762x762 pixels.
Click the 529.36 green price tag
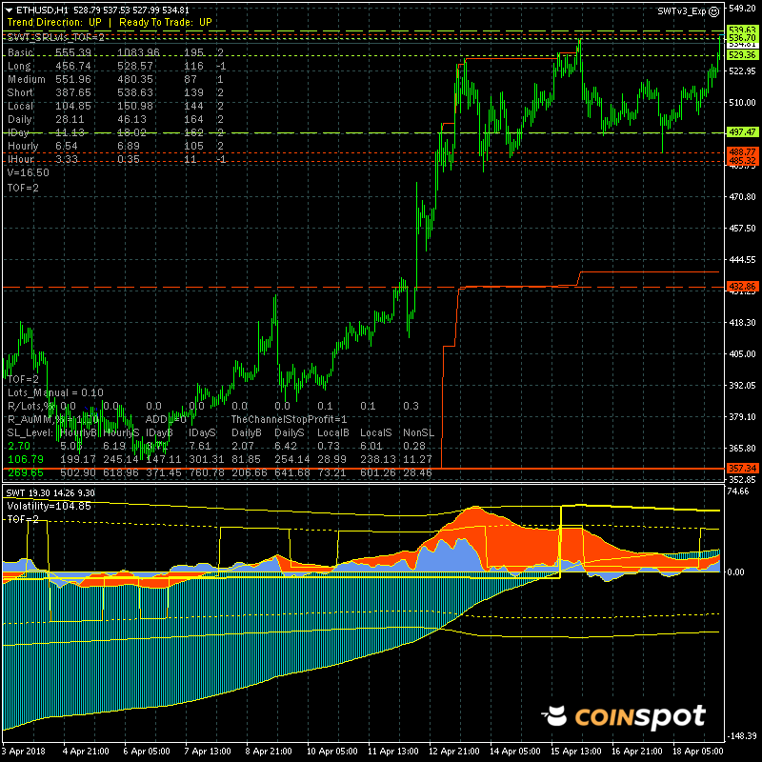(742, 55)
